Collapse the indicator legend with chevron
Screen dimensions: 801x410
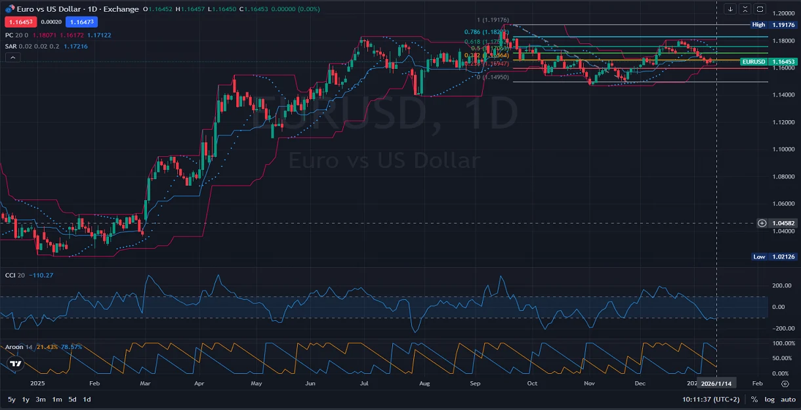coord(12,58)
